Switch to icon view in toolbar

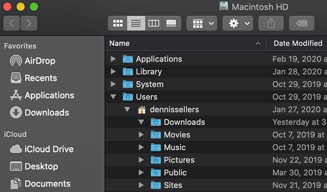118,23
